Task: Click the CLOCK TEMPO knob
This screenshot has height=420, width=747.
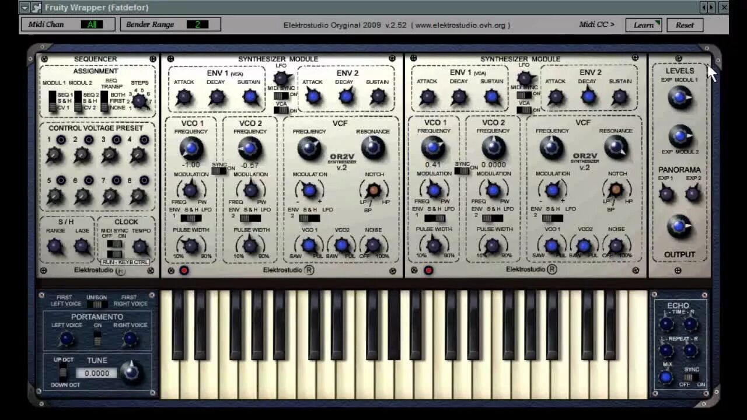Action: [x=141, y=247]
